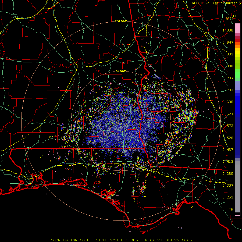
Task: Pick the pink color bar segment near 1.000
Action: pos(237,29)
